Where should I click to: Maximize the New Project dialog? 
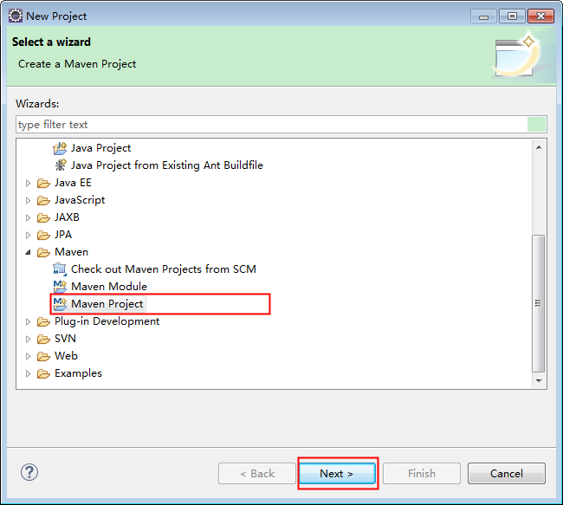coord(513,16)
